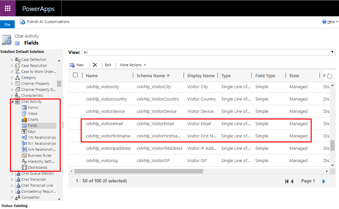
Task: Open Case to Work Order... entity
Action: (38, 72)
